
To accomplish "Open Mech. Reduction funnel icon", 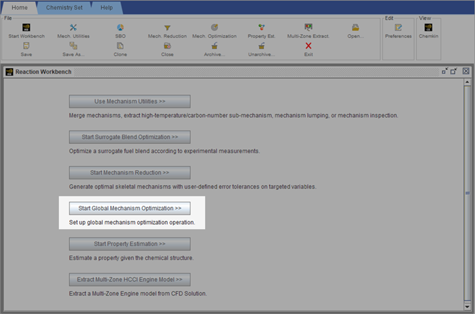I will (x=167, y=28).
